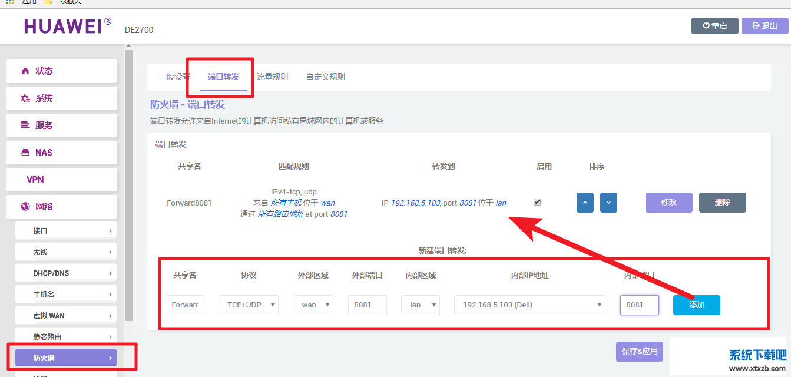Uncheck the 启用 checkbox for Forward8081
791x377 pixels.
(x=537, y=202)
